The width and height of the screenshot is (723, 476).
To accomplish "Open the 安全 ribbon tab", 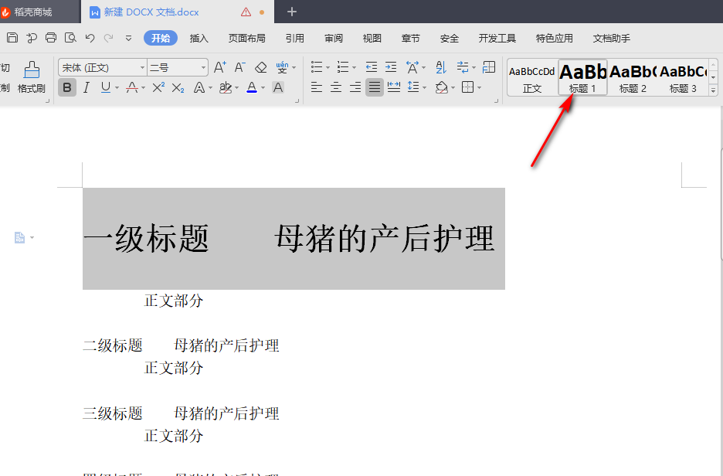I will (x=449, y=39).
